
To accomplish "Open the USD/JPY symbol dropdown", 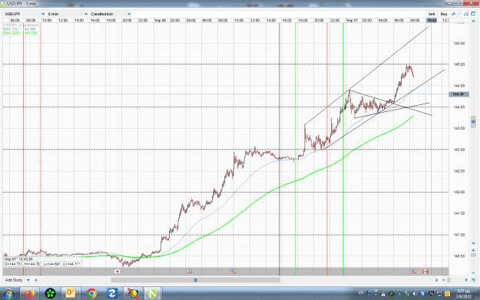I will 25,14.
